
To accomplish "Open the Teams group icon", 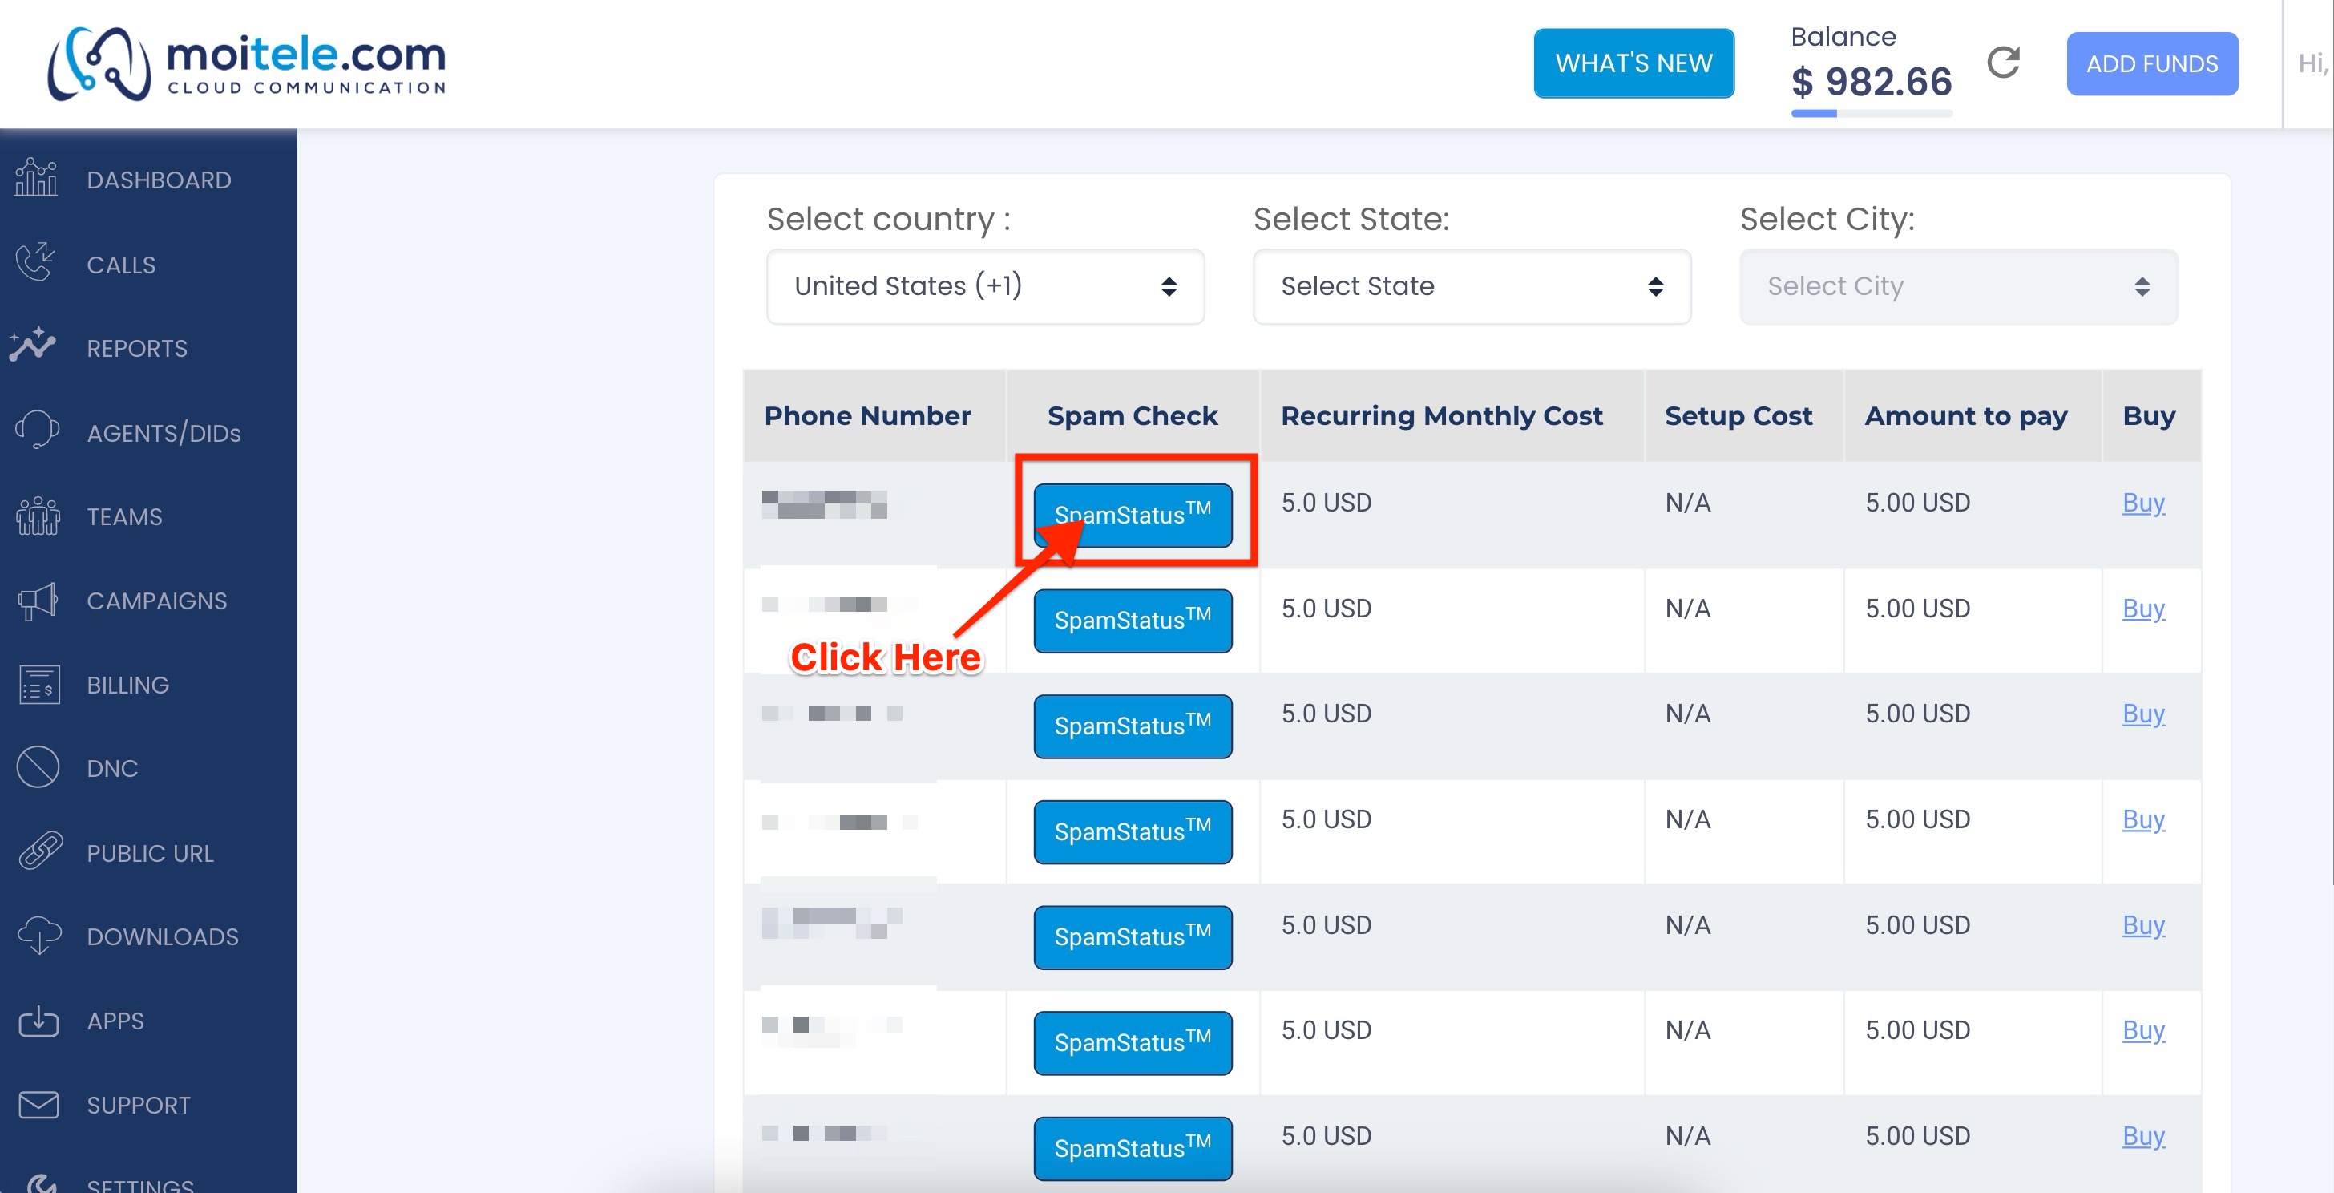I will 38,516.
